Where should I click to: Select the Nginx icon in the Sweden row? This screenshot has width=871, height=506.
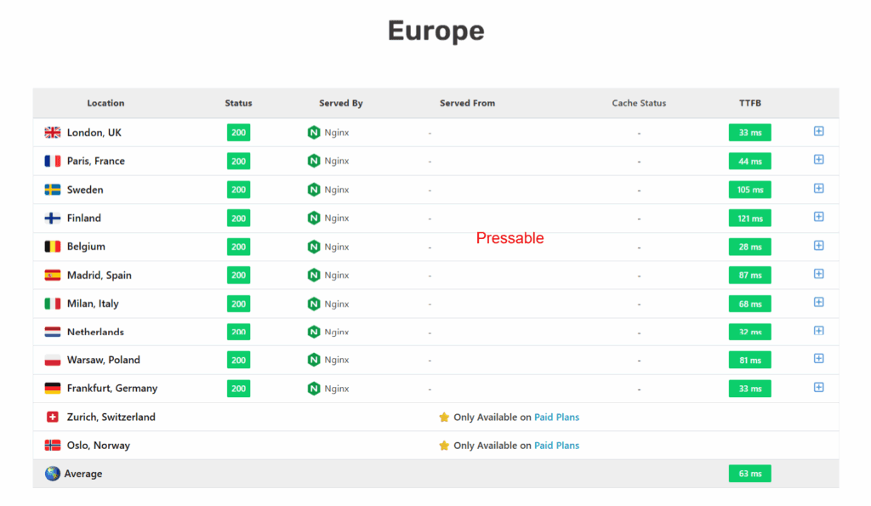tap(313, 190)
